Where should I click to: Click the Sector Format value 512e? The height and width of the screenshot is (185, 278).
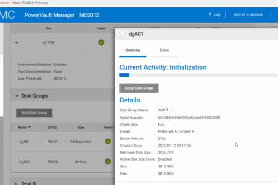tap(162, 139)
